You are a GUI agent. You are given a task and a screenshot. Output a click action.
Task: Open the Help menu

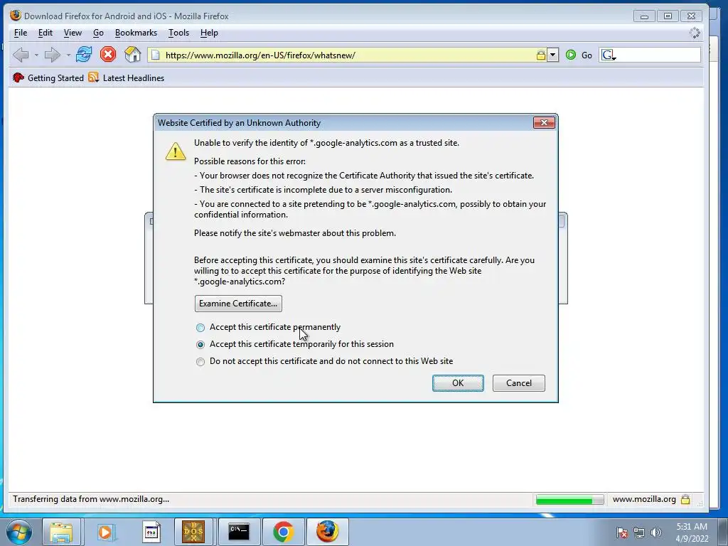(x=209, y=33)
